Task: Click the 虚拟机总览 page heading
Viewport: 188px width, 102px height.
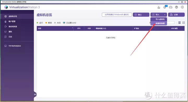Action: (44, 15)
